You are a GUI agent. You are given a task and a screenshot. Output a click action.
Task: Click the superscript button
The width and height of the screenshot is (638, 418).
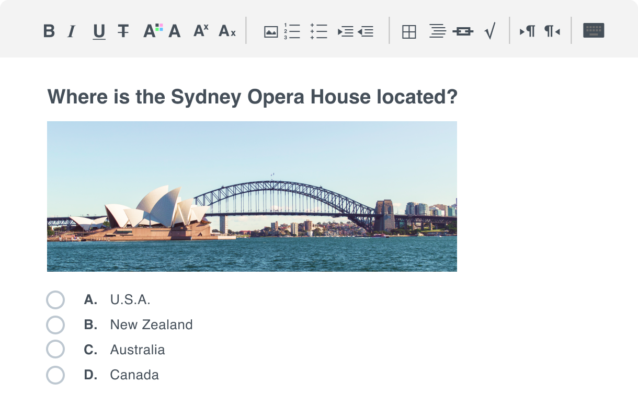coord(201,31)
